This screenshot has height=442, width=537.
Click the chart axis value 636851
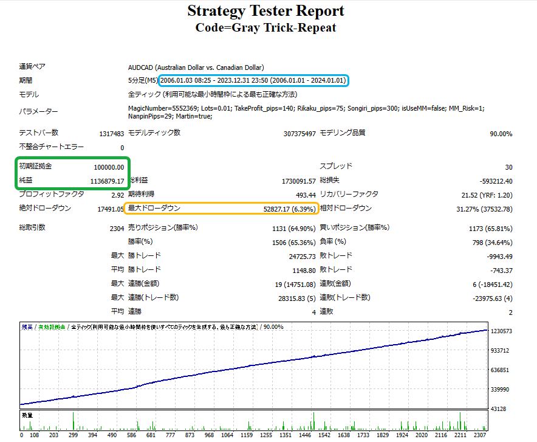500,370
